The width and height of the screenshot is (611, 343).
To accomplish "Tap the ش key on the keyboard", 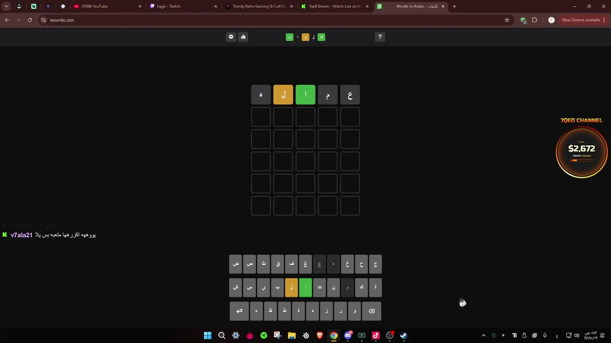I will point(236,287).
